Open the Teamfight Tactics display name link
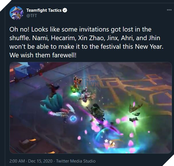Screen dimensions: 174x166 (44, 10)
